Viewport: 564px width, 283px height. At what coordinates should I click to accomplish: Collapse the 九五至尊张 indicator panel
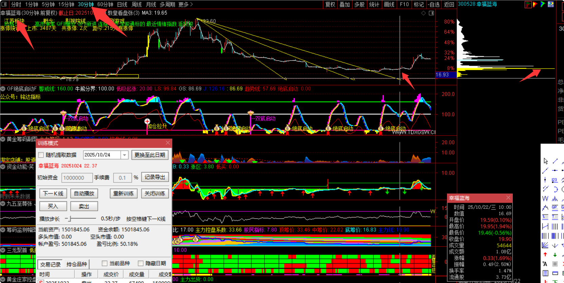(x=3, y=204)
